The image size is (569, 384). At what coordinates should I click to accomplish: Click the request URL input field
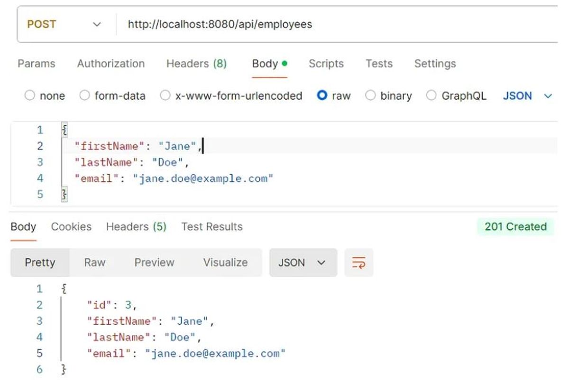click(332, 24)
